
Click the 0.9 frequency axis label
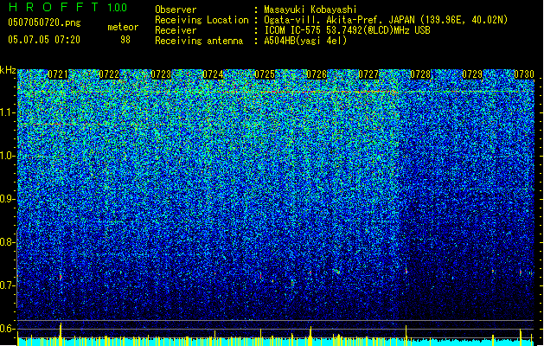[7, 199]
